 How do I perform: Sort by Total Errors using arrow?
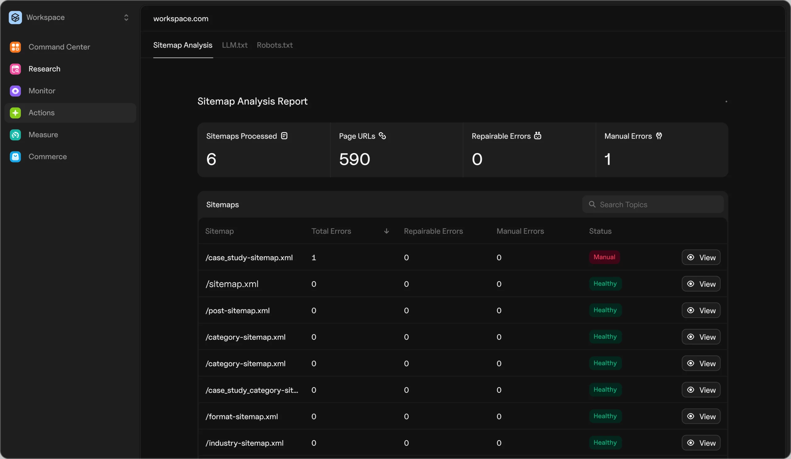[387, 231]
